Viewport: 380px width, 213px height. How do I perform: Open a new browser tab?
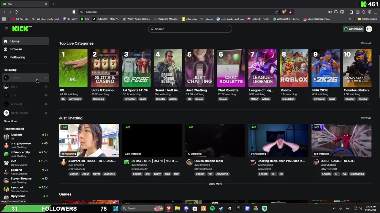(x=53, y=4)
